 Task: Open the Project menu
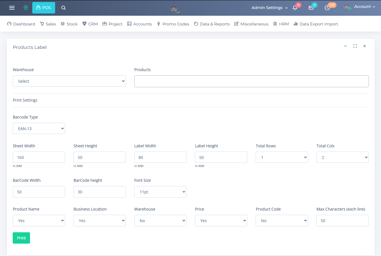coord(112,24)
